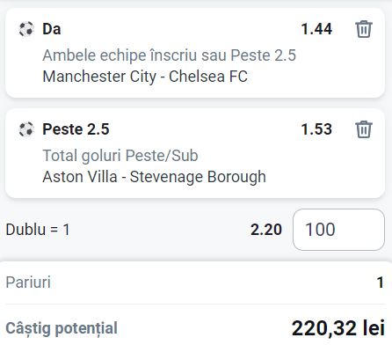Click the Dublu = 1 label

(x=38, y=230)
